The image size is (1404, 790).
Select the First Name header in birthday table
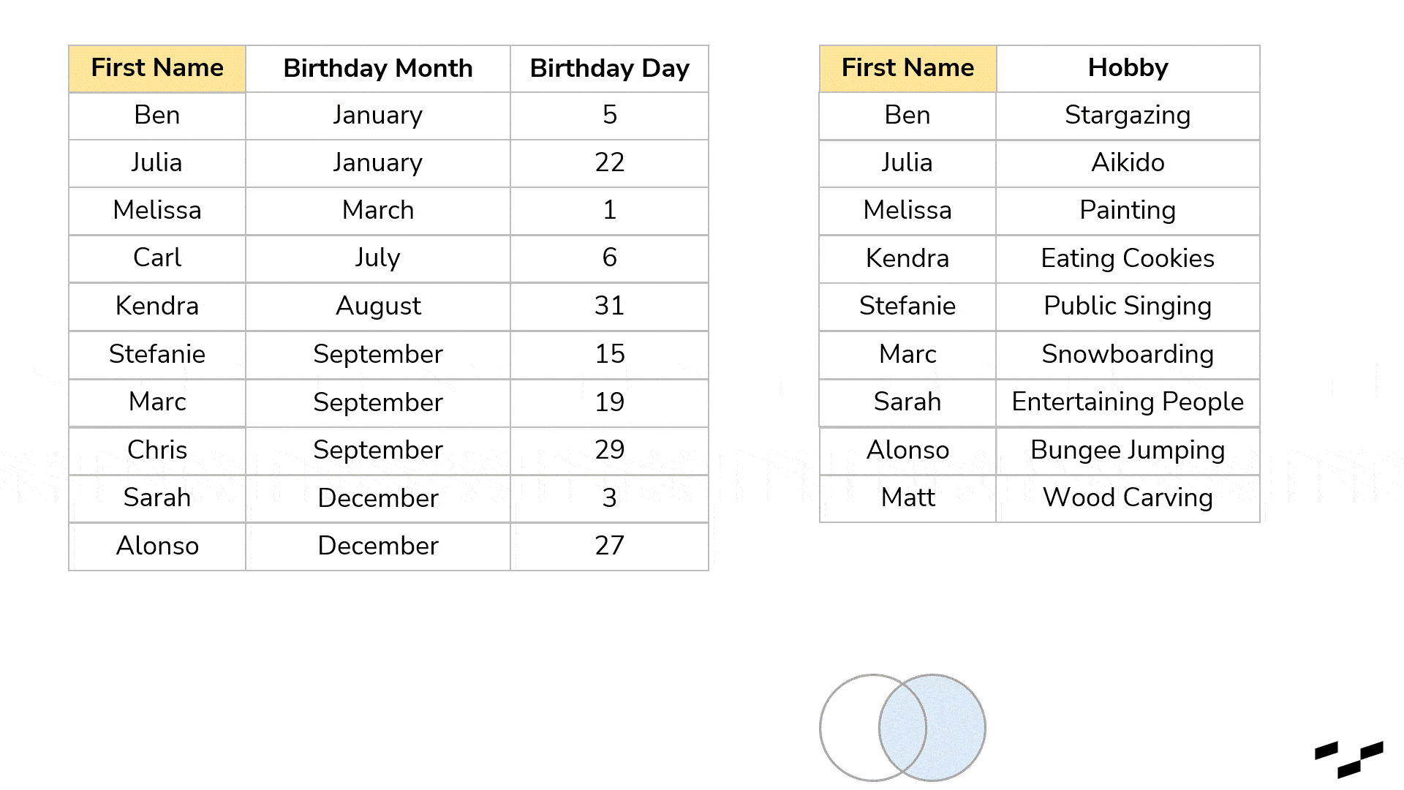coord(157,69)
